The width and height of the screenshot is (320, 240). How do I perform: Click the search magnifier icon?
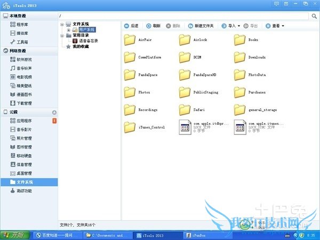point(314,16)
